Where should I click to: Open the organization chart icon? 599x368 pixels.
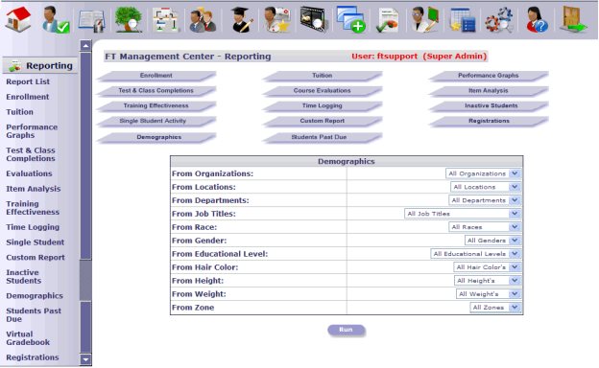(x=166, y=20)
